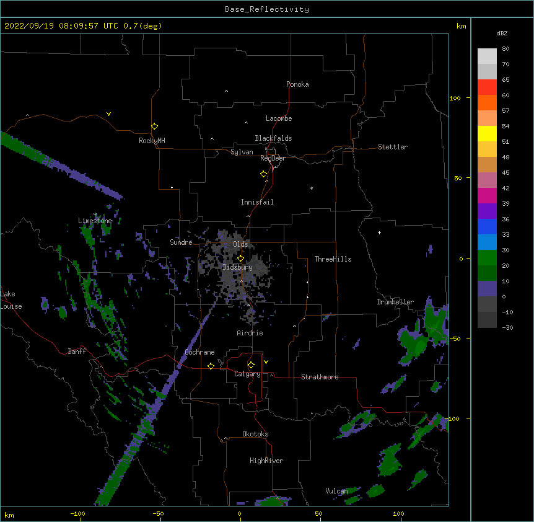Click the Banff label
The height and width of the screenshot is (522, 534).
[77, 352]
